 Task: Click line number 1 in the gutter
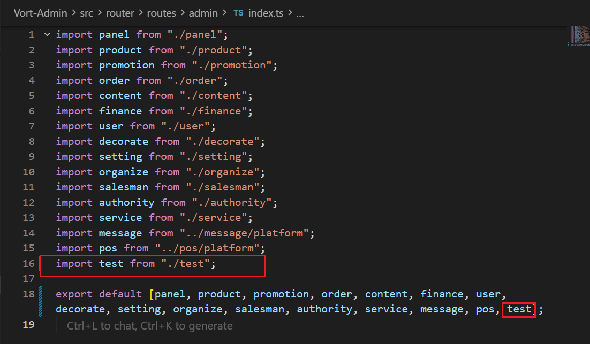[x=32, y=35]
